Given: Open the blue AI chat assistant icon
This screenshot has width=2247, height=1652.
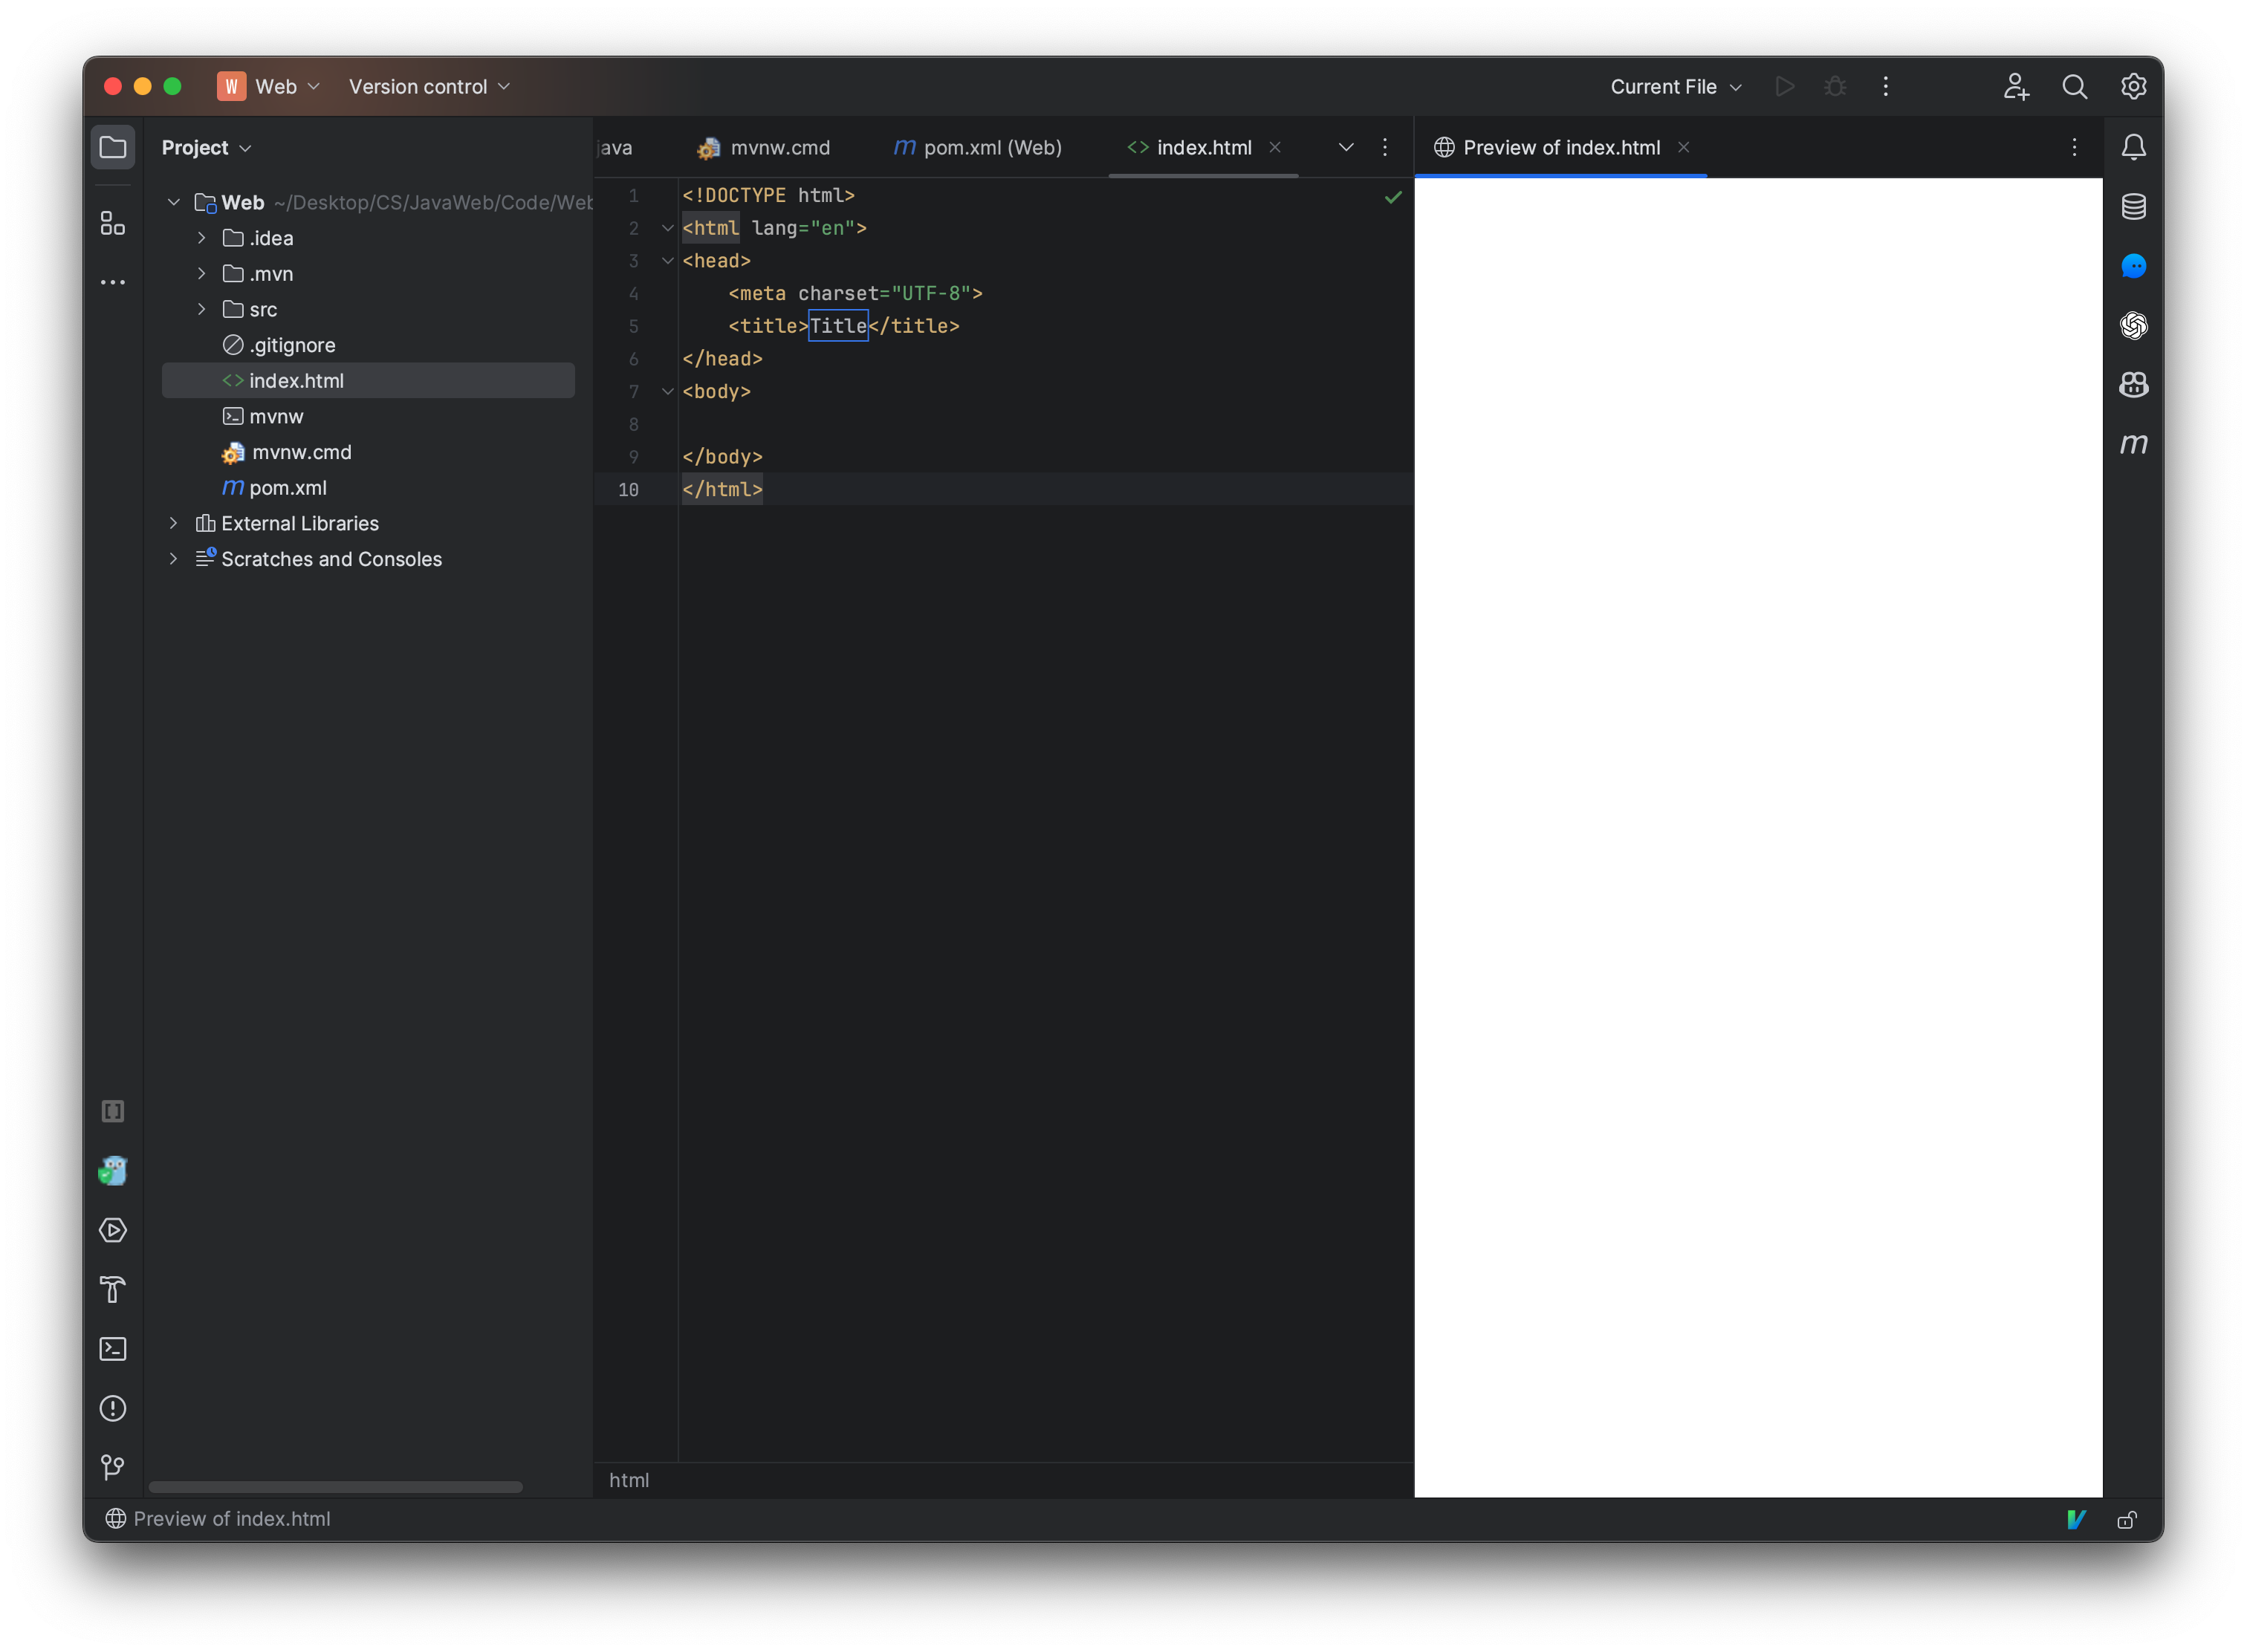Looking at the screenshot, I should (x=2134, y=266).
